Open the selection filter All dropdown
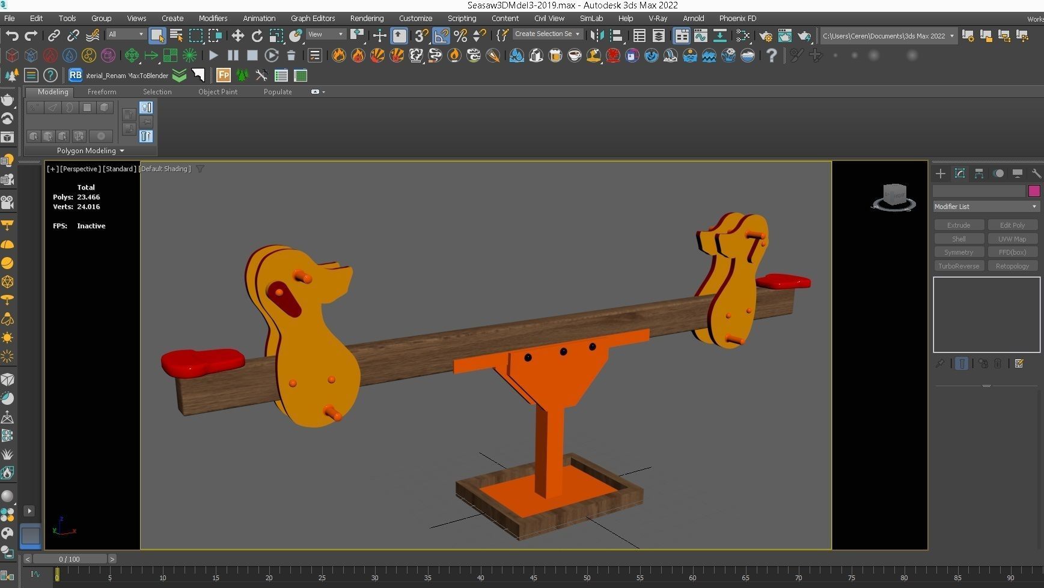The width and height of the screenshot is (1044, 588). coord(126,34)
